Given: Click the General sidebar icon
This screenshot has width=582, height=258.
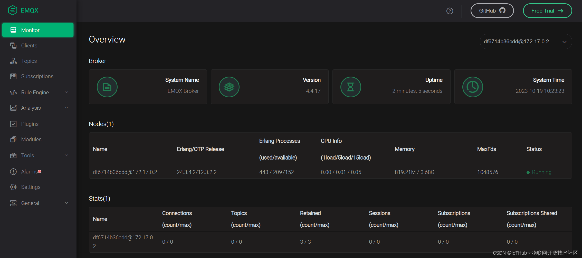Looking at the screenshot, I should coord(13,203).
